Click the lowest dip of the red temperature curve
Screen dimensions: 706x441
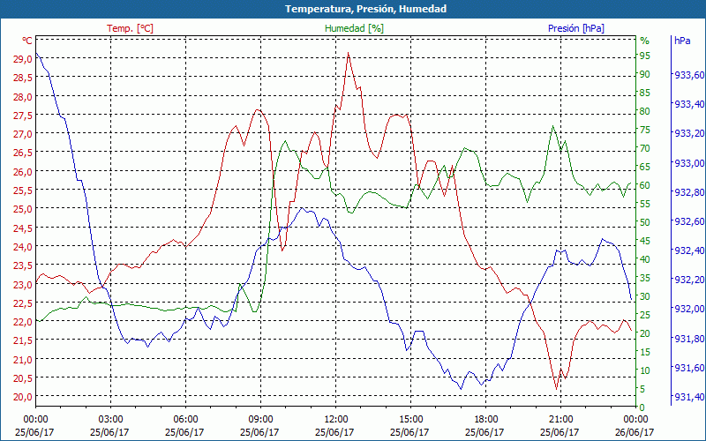556,388
